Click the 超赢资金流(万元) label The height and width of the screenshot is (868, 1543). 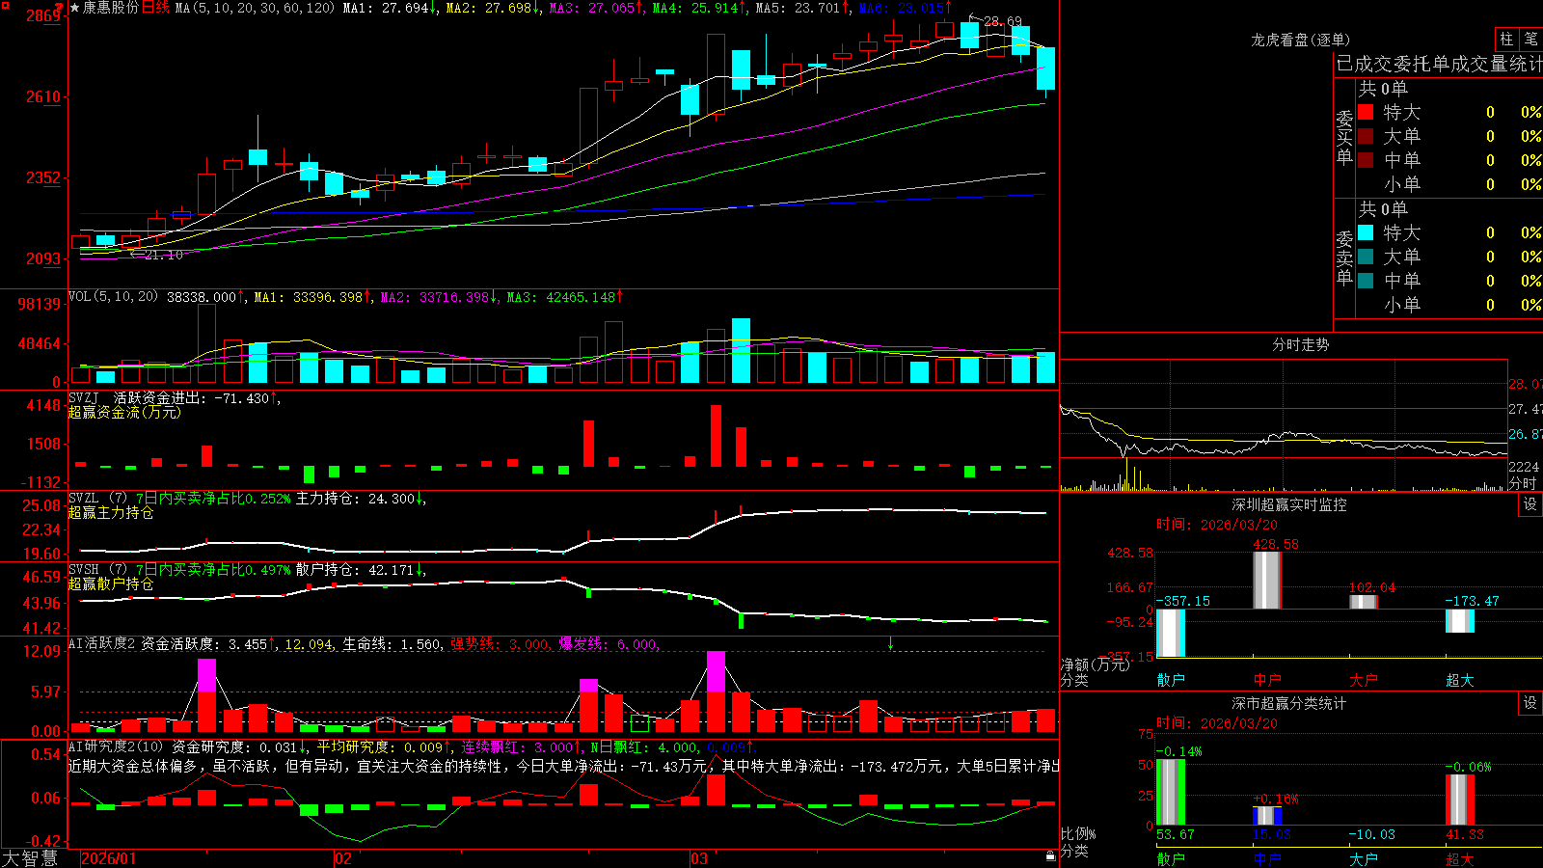click(x=124, y=412)
